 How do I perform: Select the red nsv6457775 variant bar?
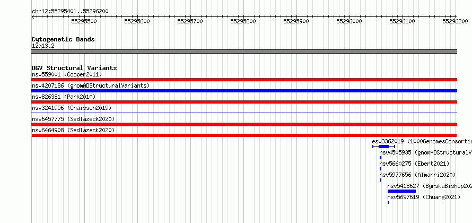click(244, 124)
